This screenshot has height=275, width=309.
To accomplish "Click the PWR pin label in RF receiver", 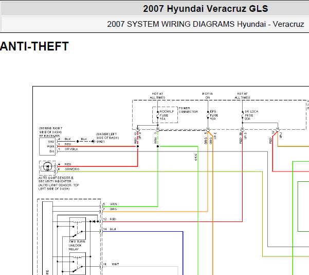I will click(51, 147).
